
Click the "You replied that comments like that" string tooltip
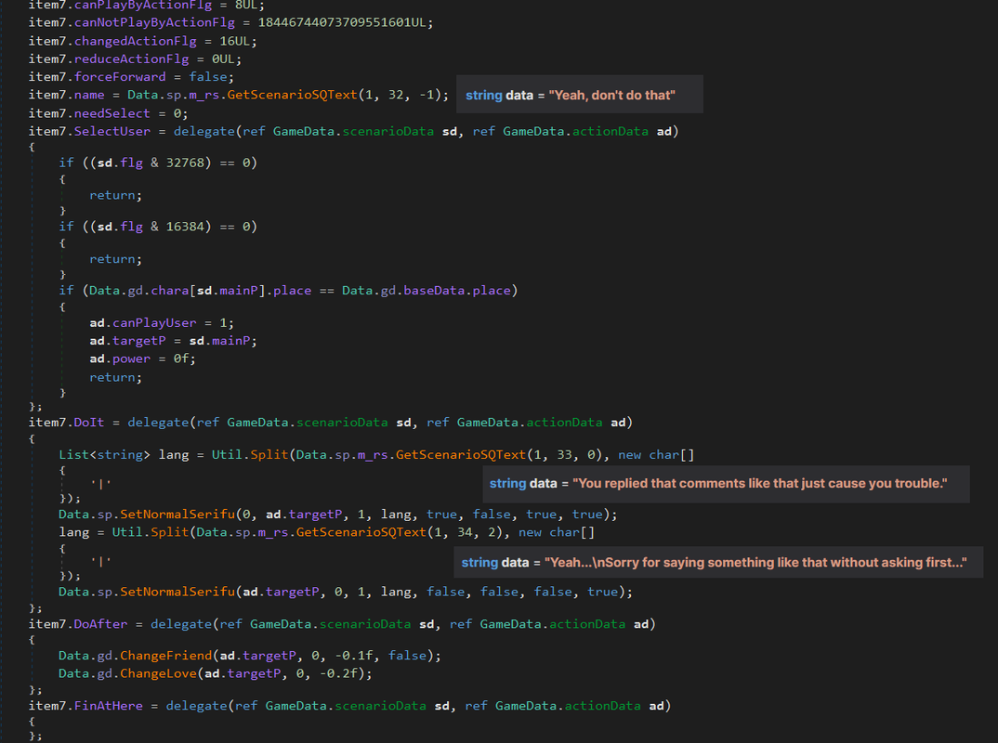[726, 484]
